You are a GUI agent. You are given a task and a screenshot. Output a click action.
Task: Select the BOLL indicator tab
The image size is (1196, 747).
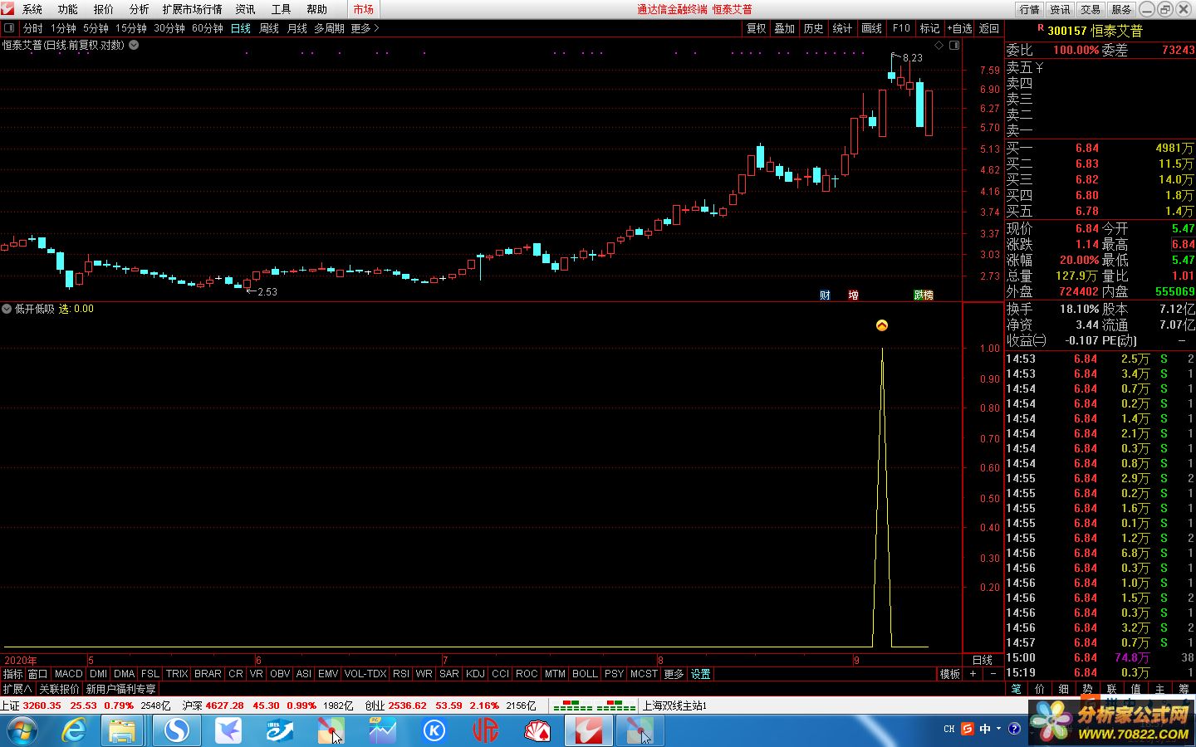click(585, 674)
